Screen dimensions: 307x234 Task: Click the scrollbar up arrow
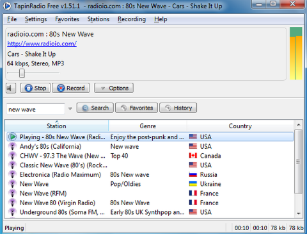pos(299,124)
